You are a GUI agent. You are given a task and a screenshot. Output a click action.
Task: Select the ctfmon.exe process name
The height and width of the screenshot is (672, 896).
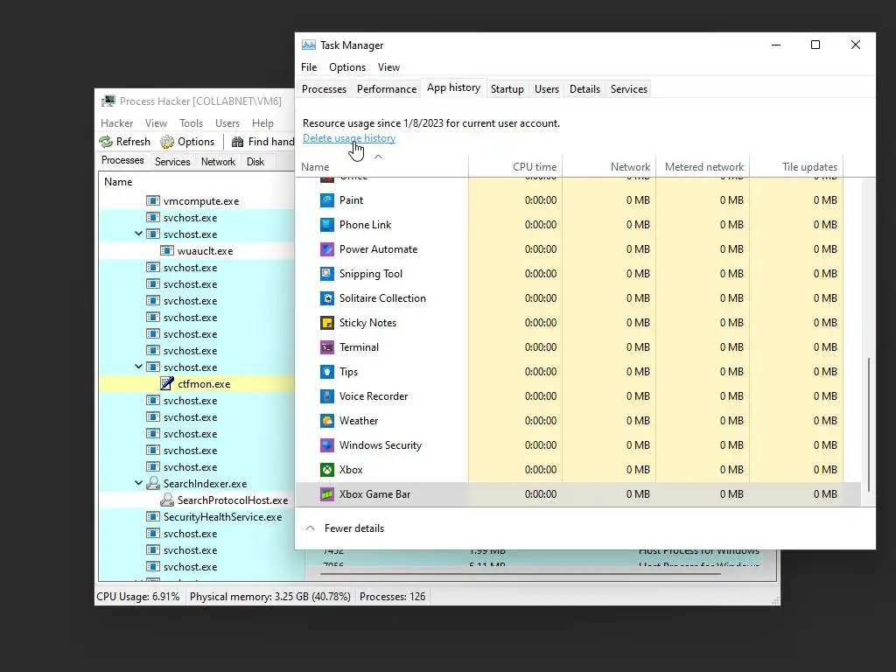click(204, 384)
